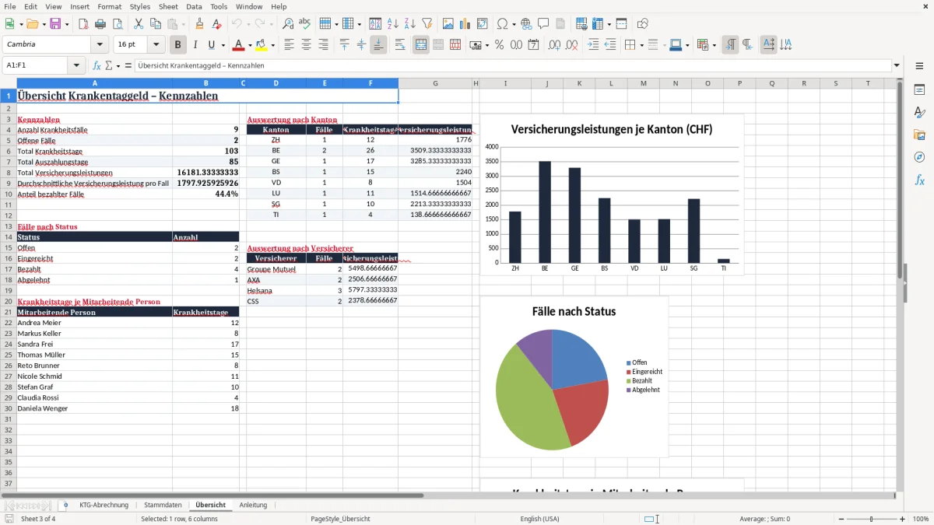934x525 pixels.
Task: Toggle Align Left
Action: pos(290,45)
